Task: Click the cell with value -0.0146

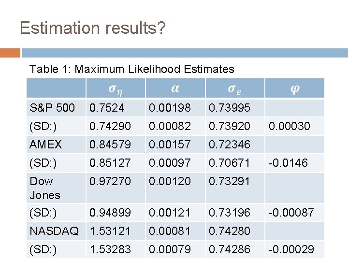Action: click(x=295, y=163)
